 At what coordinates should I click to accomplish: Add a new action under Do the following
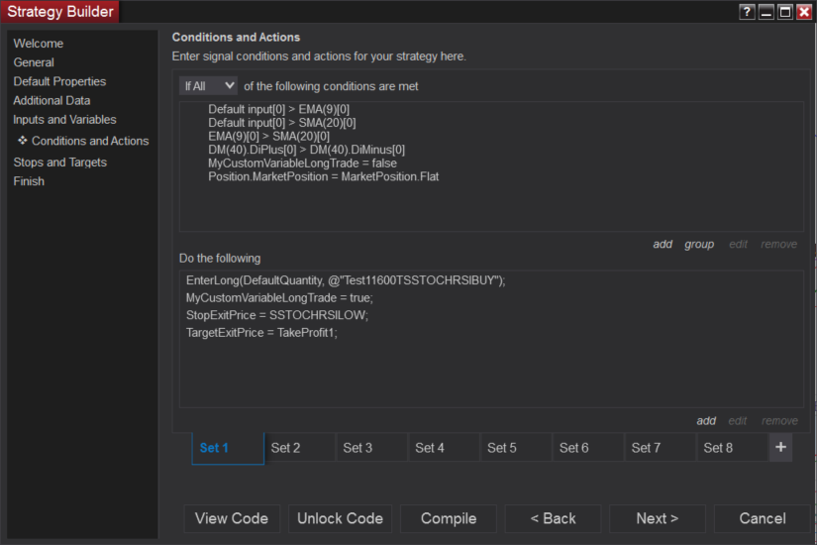[x=706, y=420]
